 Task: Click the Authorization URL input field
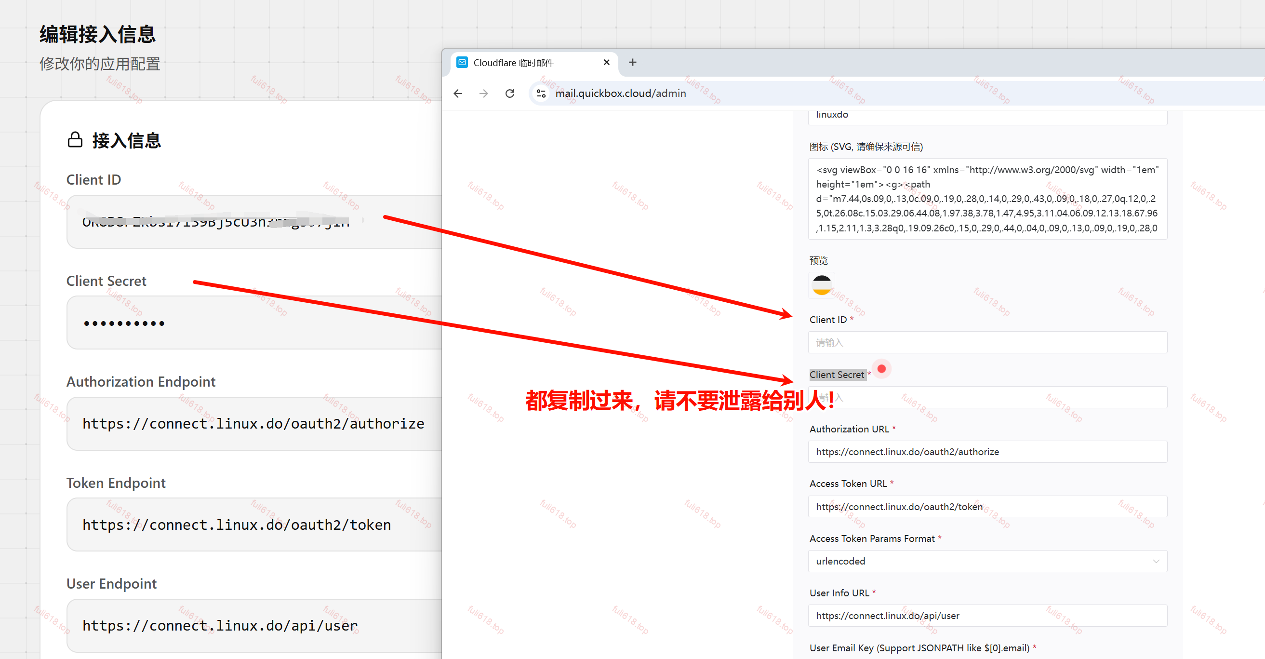[987, 452]
